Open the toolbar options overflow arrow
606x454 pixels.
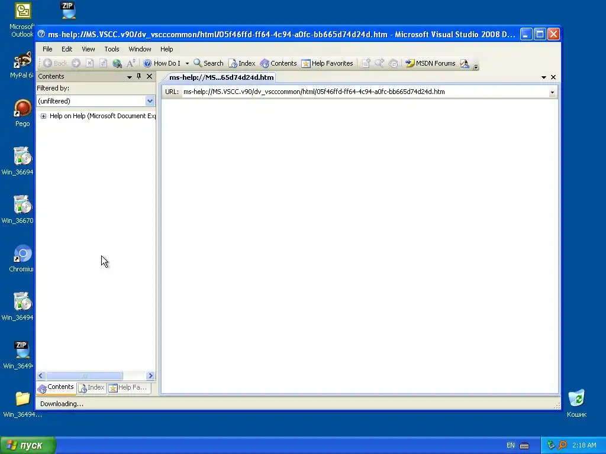coord(476,66)
